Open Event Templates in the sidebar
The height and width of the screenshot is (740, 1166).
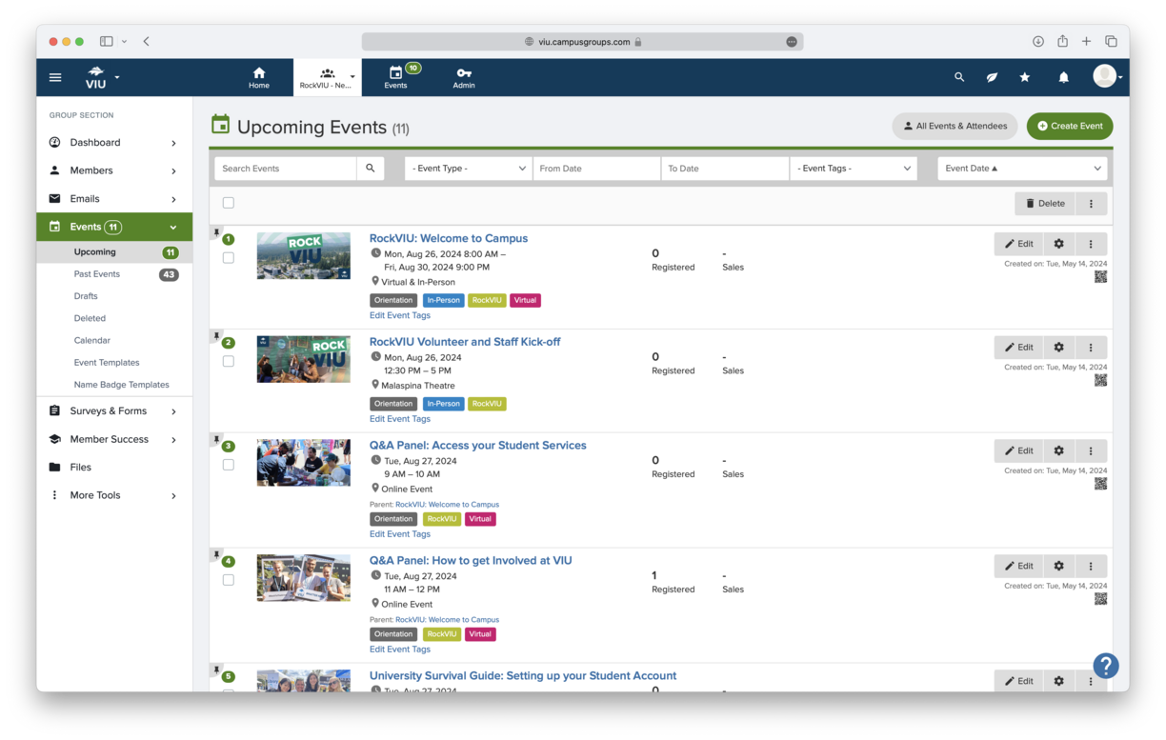pos(107,363)
